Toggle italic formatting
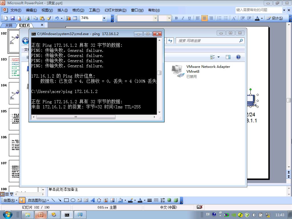The image size is (292, 219). [x=183, y=18]
